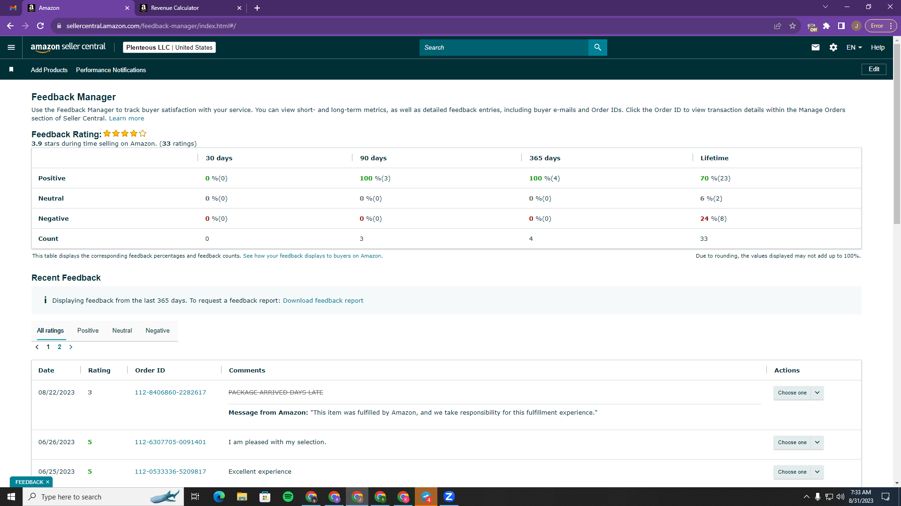901x506 pixels.
Task: Click the volume speaker tray icon
Action: coord(840,497)
